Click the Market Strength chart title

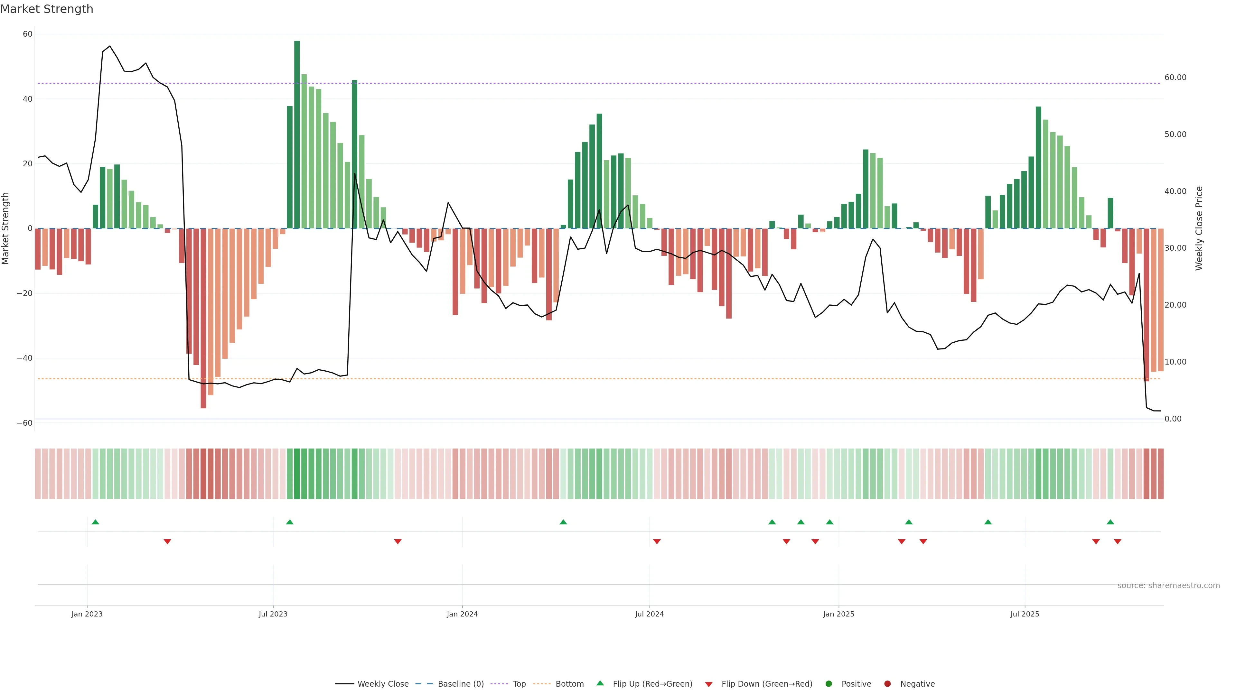tap(47, 9)
